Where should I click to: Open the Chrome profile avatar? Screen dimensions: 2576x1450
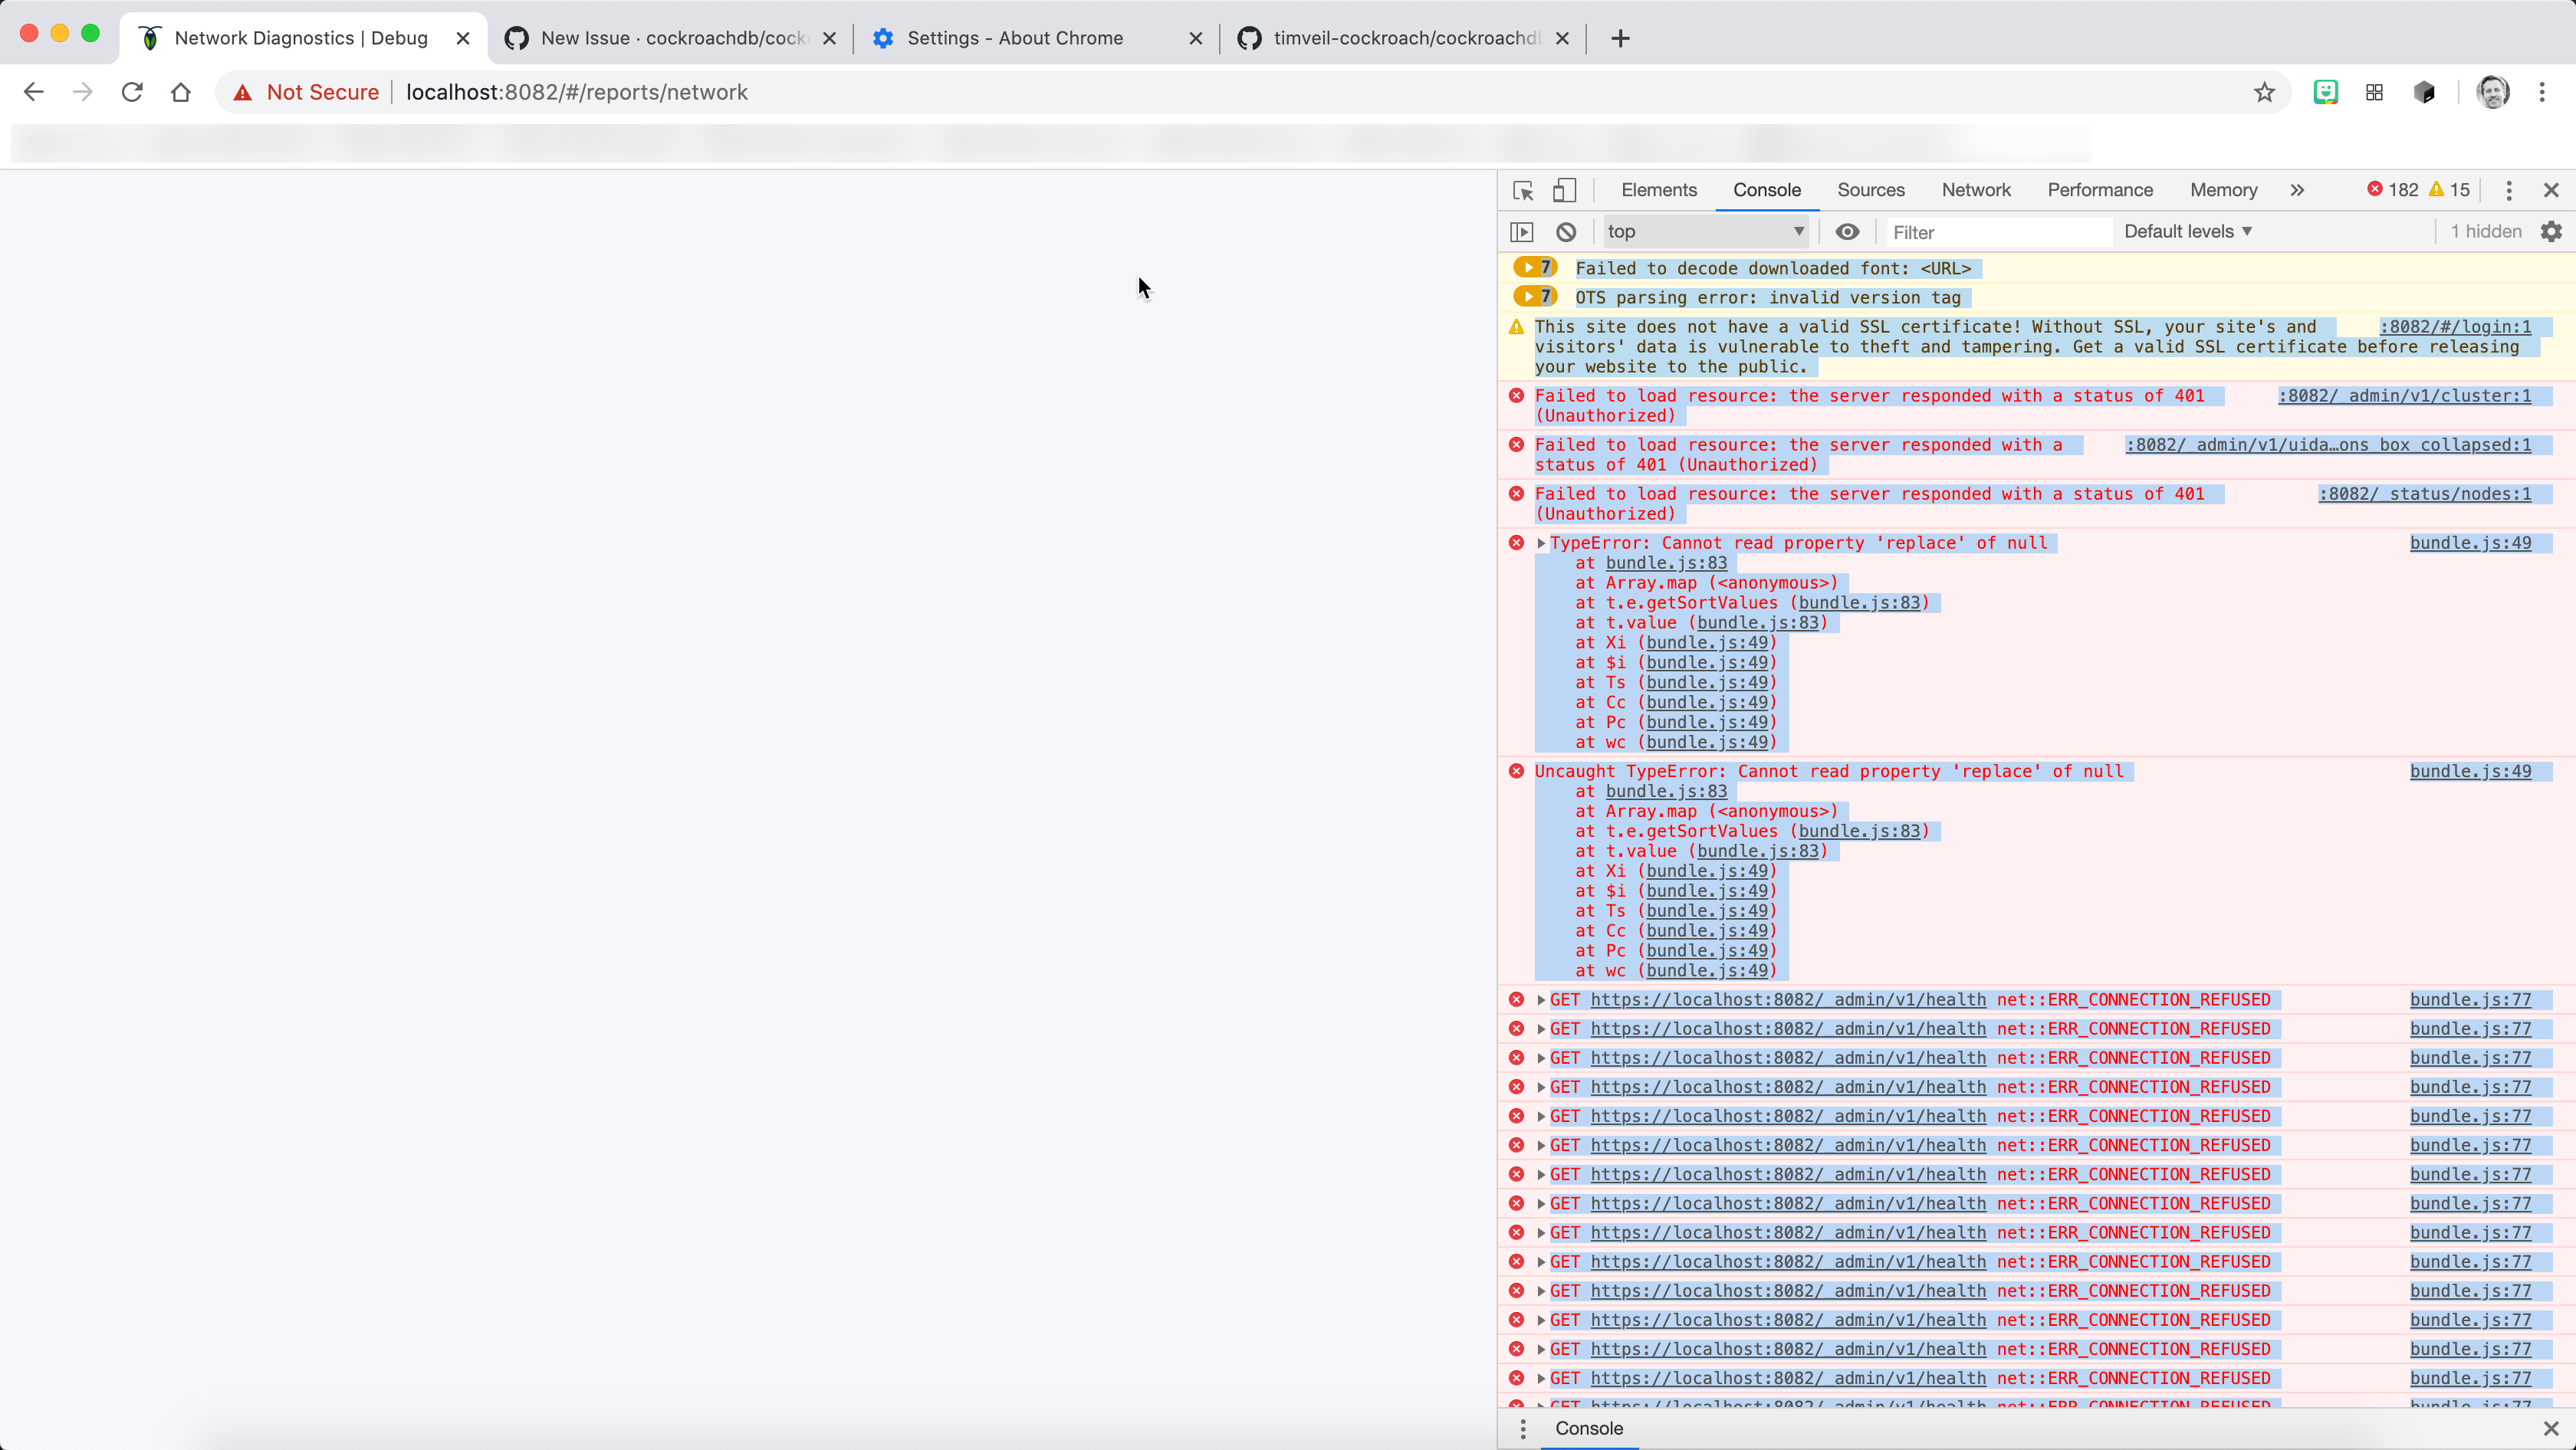point(2492,93)
